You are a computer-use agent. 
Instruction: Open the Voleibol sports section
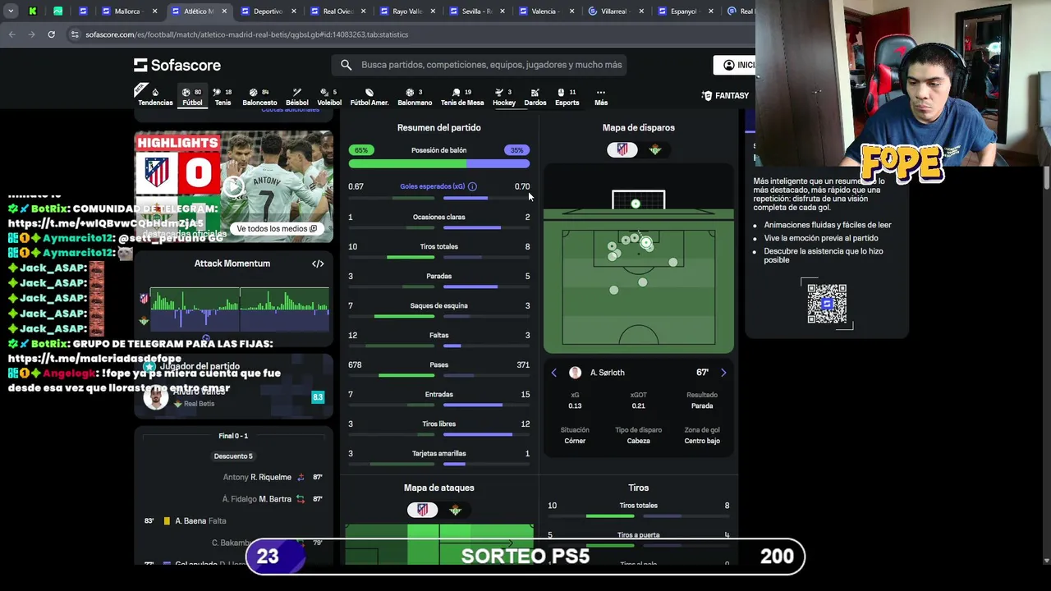click(329, 97)
